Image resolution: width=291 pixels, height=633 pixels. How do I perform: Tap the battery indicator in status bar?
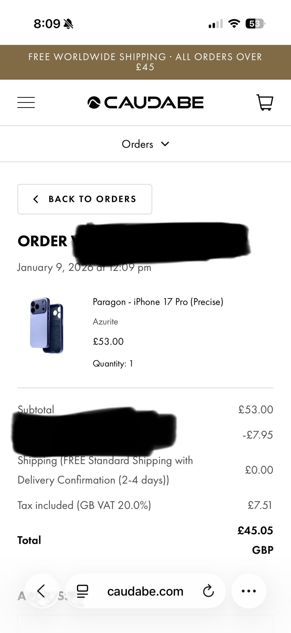[x=255, y=24]
